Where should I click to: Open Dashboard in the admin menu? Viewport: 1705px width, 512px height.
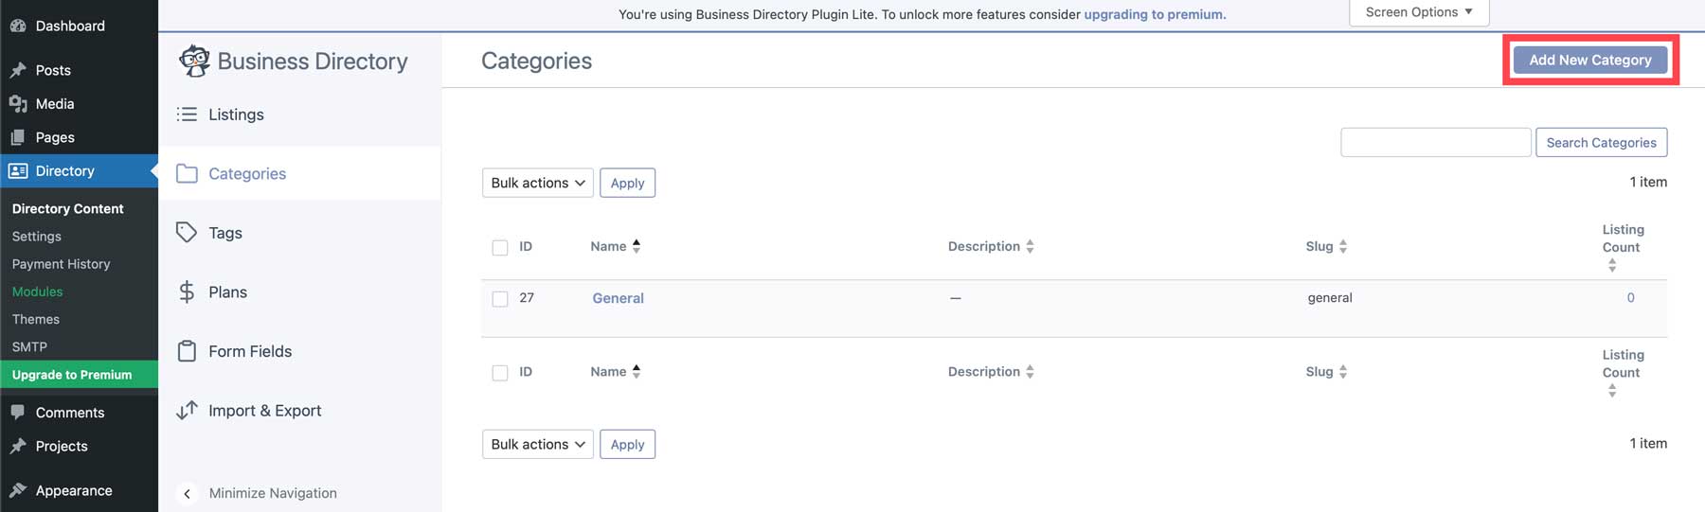[x=70, y=26]
